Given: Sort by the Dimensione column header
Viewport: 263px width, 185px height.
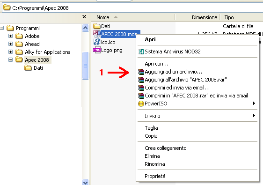Looking at the screenshot, I should point(197,17).
